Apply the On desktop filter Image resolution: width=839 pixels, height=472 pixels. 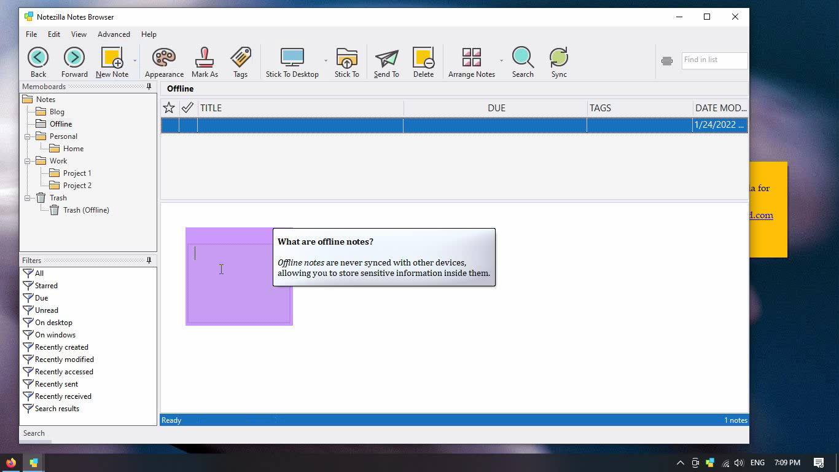pyautogui.click(x=53, y=323)
